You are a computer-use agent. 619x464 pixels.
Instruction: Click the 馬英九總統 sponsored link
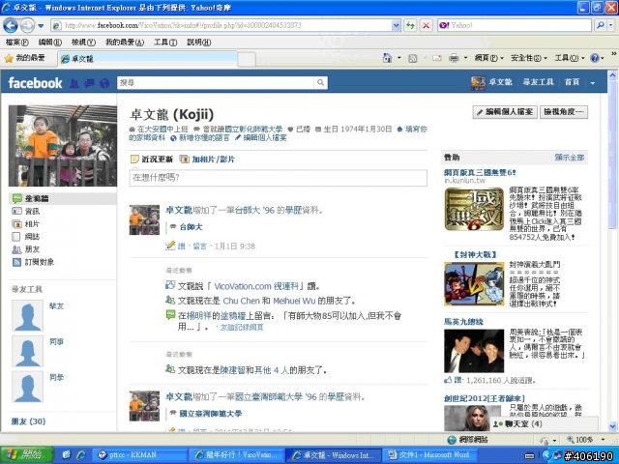tap(463, 322)
